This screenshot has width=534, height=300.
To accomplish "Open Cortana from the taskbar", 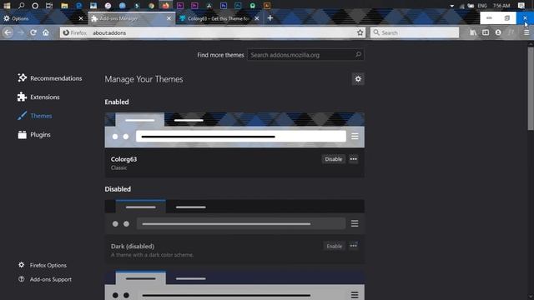I will 35,6.
